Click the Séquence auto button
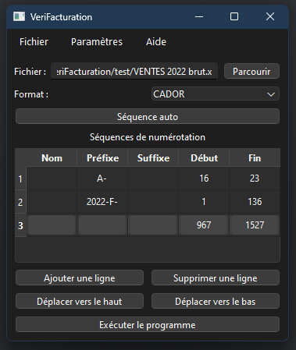 click(x=148, y=116)
